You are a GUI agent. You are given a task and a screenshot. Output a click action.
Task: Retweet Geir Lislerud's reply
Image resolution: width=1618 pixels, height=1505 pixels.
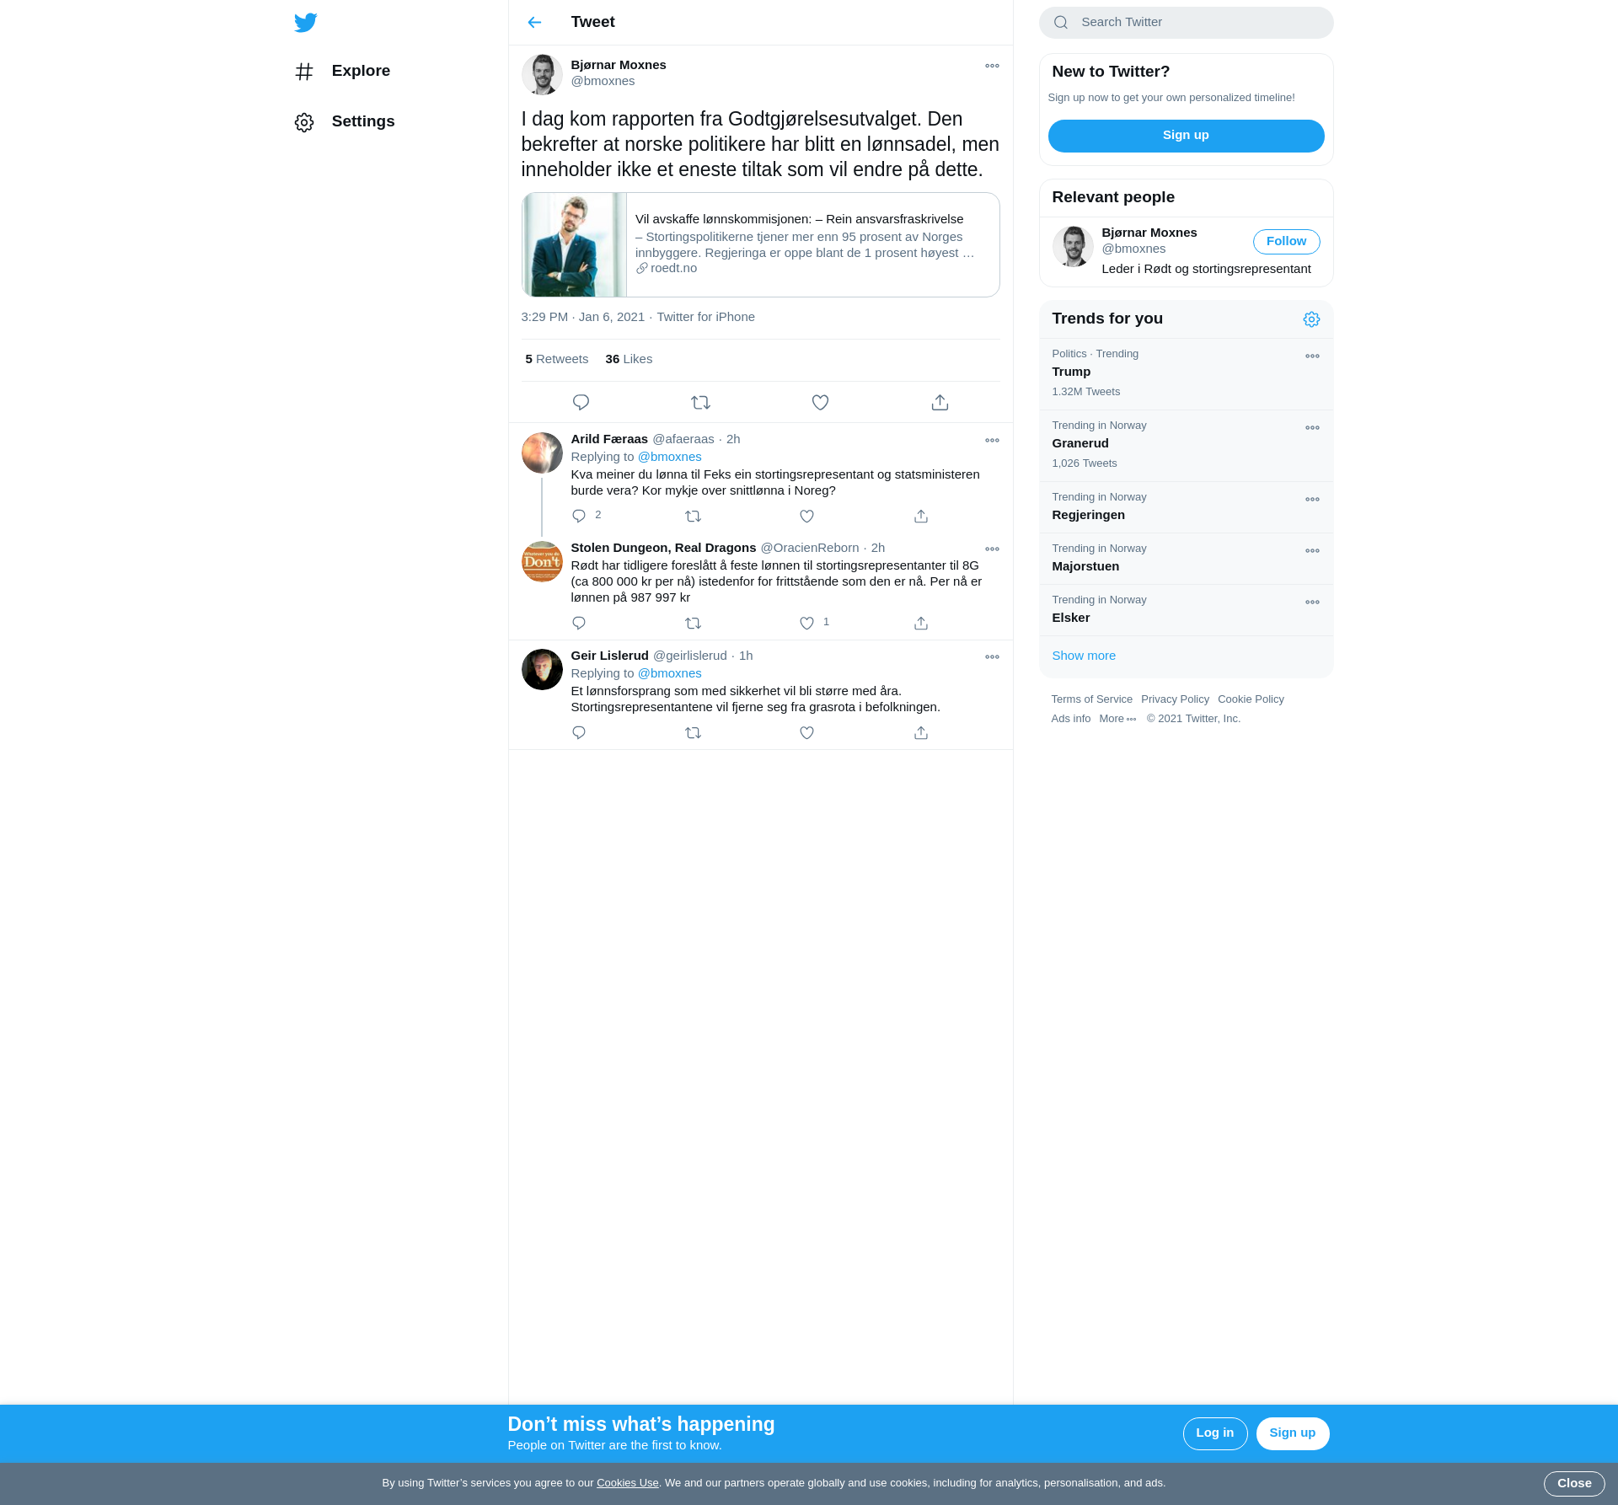(693, 732)
